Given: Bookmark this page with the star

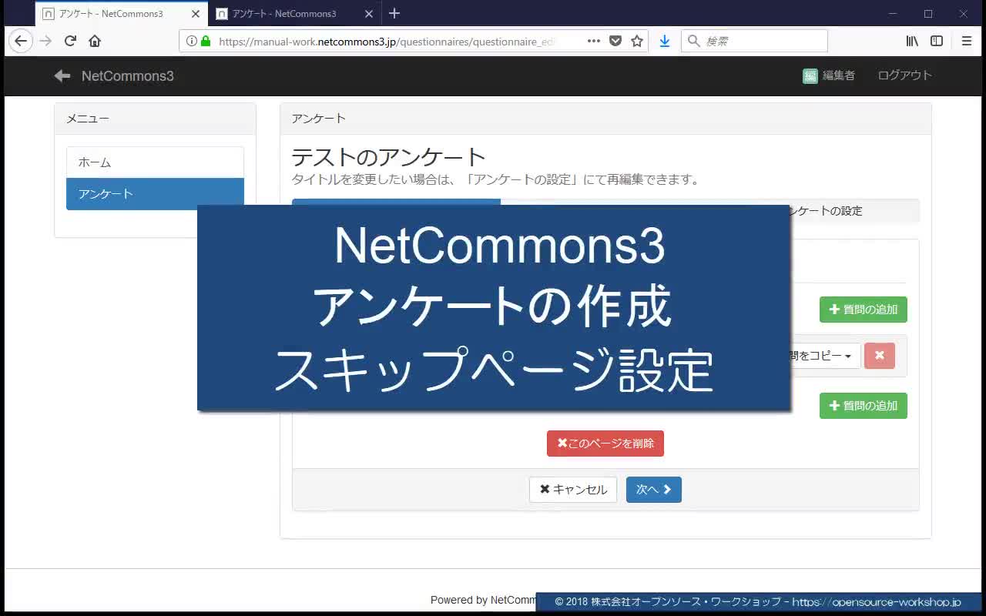Looking at the screenshot, I should click(x=637, y=41).
